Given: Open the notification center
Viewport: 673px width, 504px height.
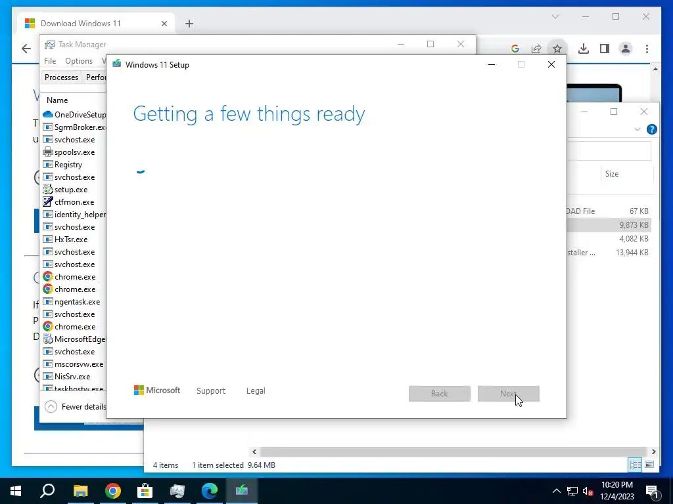Looking at the screenshot, I should pyautogui.click(x=651, y=491).
